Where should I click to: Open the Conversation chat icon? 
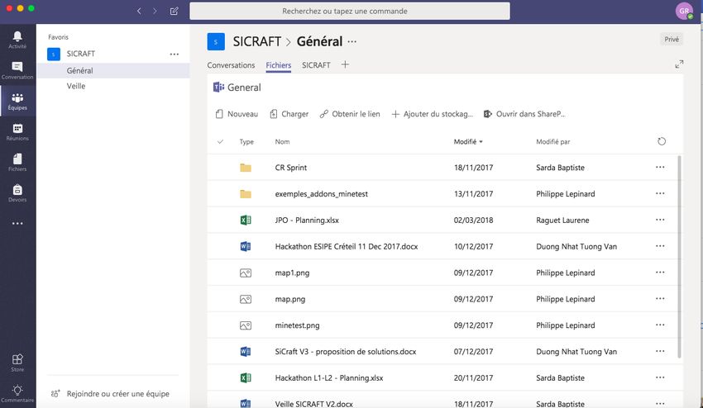click(x=17, y=70)
